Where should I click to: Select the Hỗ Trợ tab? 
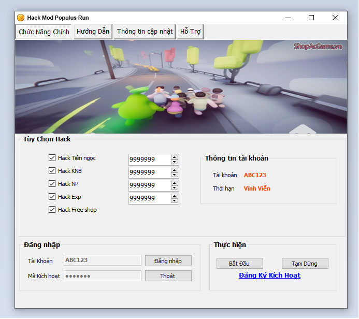click(x=190, y=32)
